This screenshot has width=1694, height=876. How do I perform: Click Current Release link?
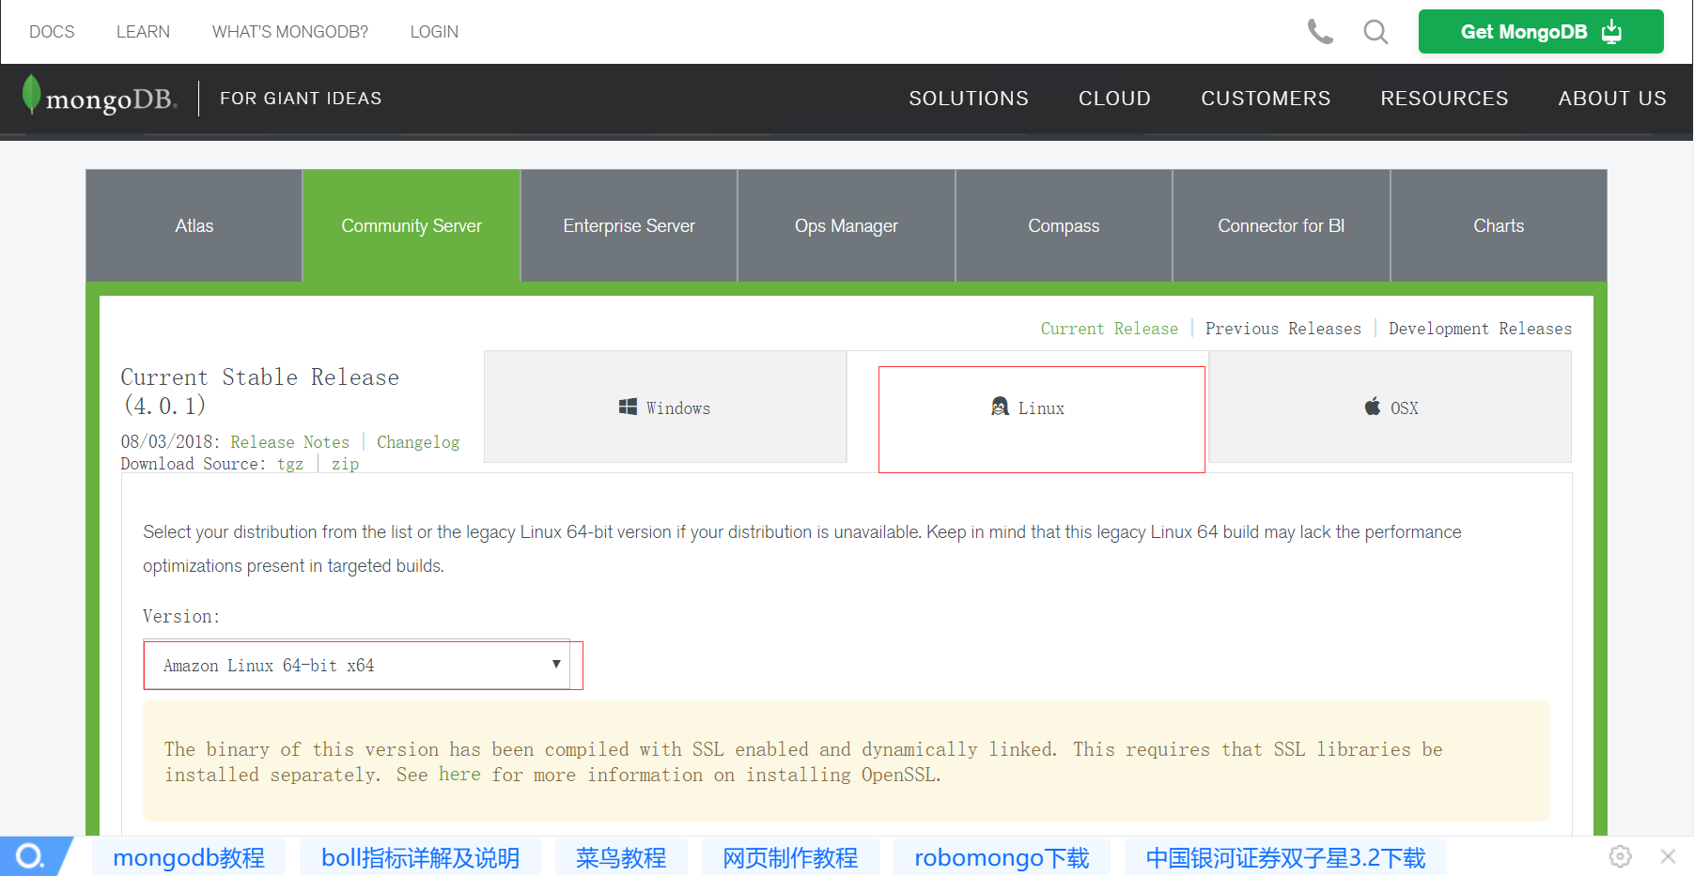tap(1109, 329)
